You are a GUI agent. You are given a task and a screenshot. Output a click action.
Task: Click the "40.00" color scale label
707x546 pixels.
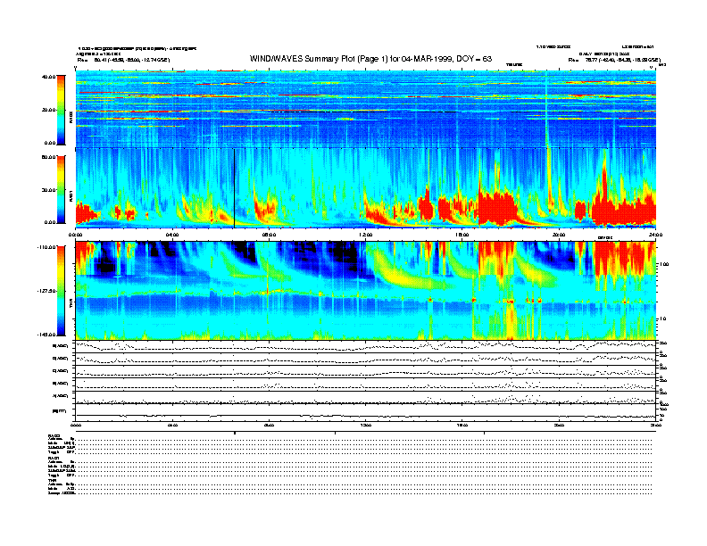pyautogui.click(x=48, y=77)
